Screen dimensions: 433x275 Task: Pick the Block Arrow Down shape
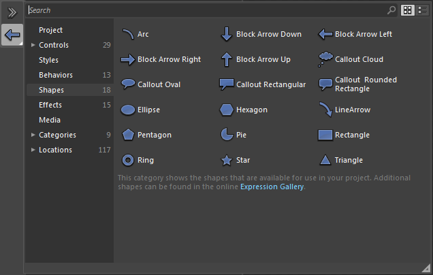tap(262, 34)
